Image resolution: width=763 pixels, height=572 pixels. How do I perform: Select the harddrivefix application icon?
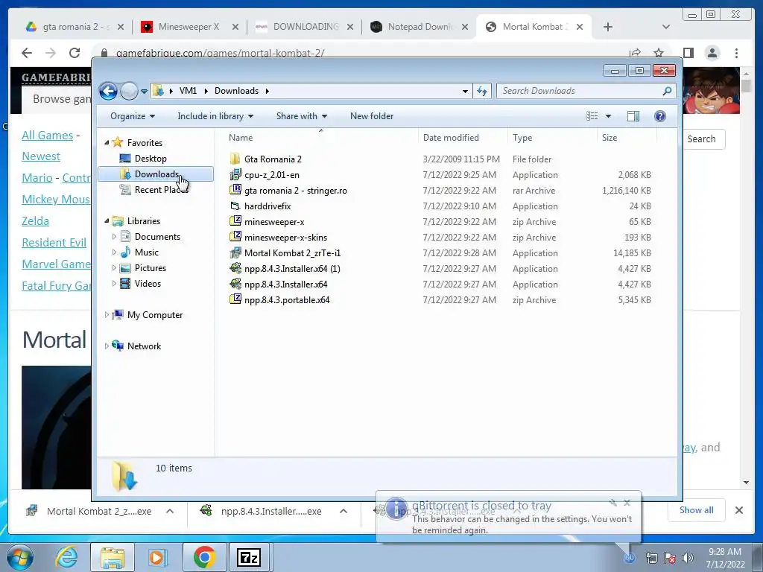point(235,206)
